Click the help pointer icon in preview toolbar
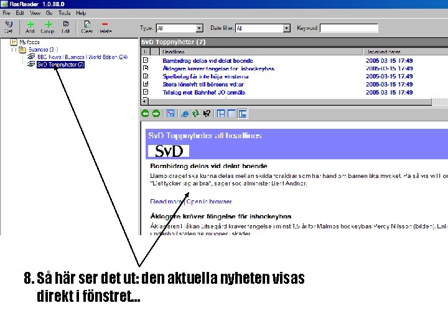The image size is (448, 336). (x=207, y=114)
